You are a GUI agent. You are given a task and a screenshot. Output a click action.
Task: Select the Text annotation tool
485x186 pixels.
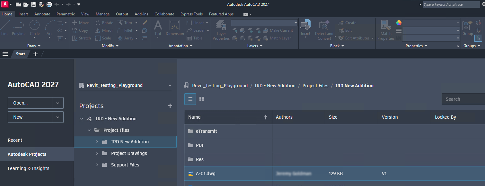[158, 28]
